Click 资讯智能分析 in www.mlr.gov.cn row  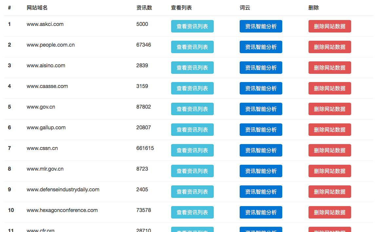[x=261, y=171]
